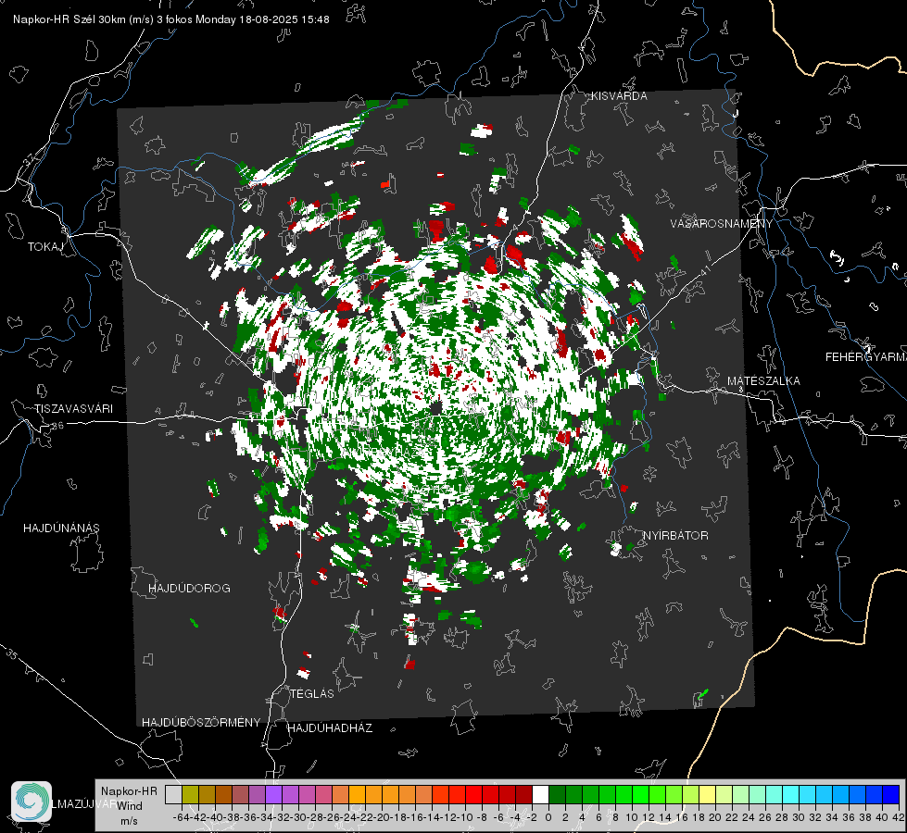The height and width of the screenshot is (833, 907).
Task: Select the TOKAJ town label
Action: pos(45,247)
